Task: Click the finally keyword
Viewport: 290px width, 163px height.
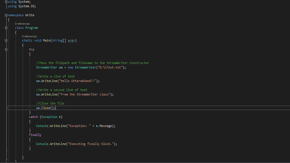Action: pos(35,135)
